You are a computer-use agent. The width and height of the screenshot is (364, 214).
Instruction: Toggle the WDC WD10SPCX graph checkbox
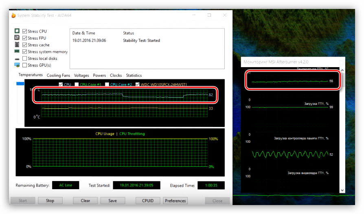click(x=137, y=85)
